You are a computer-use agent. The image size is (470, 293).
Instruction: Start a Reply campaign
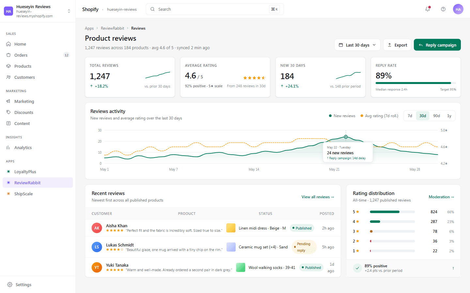pyautogui.click(x=437, y=45)
